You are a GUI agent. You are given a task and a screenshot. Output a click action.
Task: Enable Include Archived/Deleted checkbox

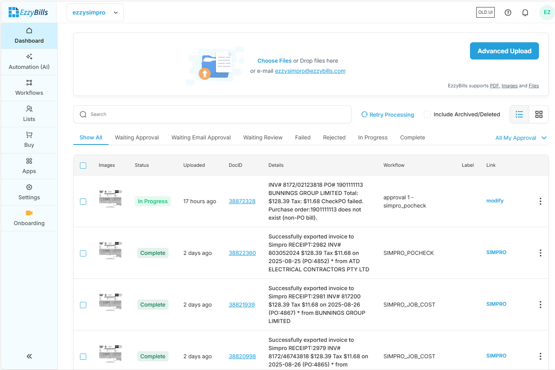point(427,114)
